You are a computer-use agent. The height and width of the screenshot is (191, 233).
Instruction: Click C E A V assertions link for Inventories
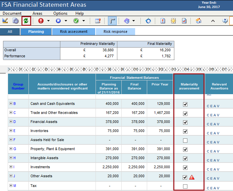pos(213,133)
